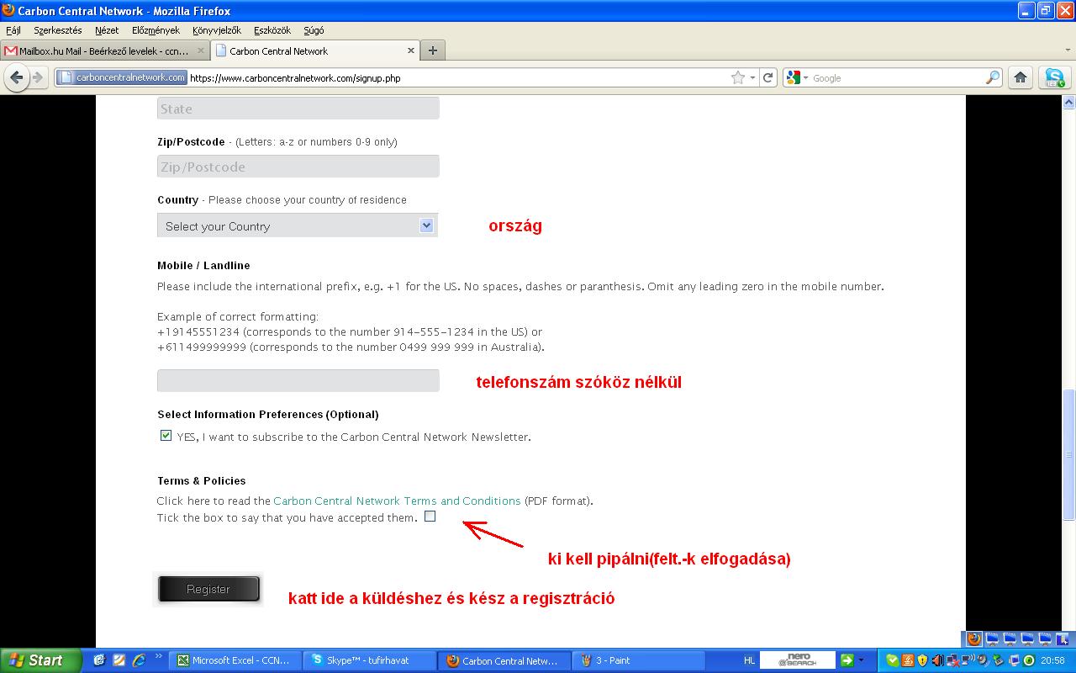Reload the page with the refresh icon
The width and height of the screenshot is (1076, 673).
[767, 77]
